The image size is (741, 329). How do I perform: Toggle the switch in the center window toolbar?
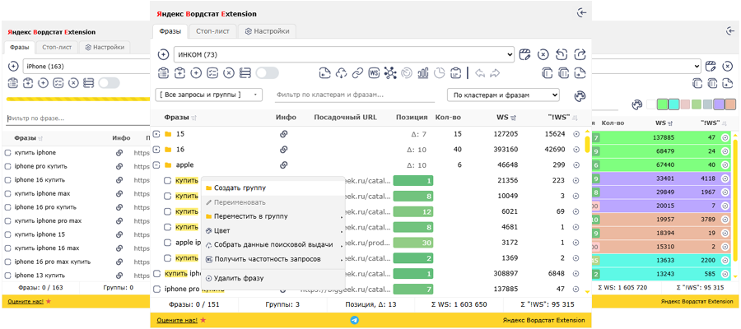click(x=267, y=73)
